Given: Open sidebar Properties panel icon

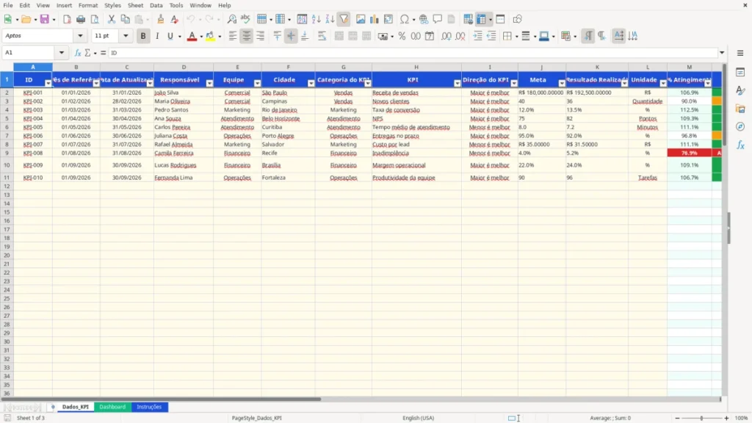Looking at the screenshot, I should 740,72.
